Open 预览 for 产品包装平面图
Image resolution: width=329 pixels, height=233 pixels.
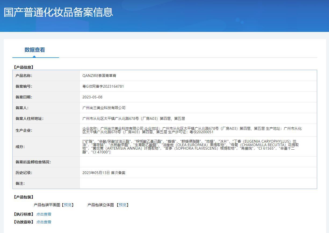[68, 205]
